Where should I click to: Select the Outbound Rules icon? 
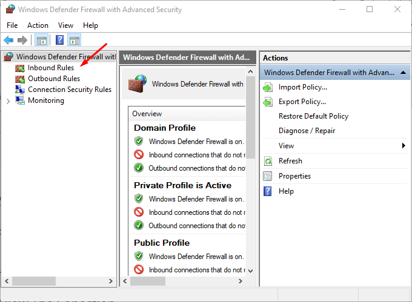tap(20, 79)
